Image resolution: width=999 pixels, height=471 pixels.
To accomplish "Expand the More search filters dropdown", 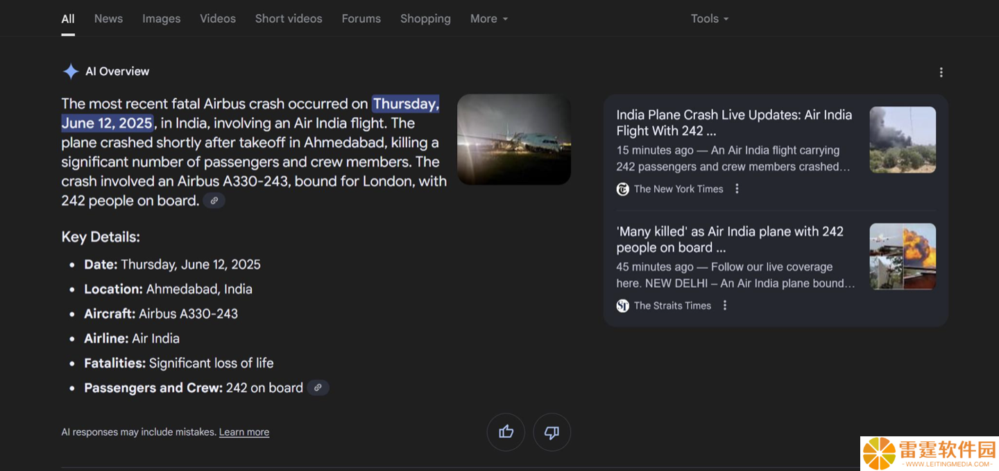I will click(489, 19).
